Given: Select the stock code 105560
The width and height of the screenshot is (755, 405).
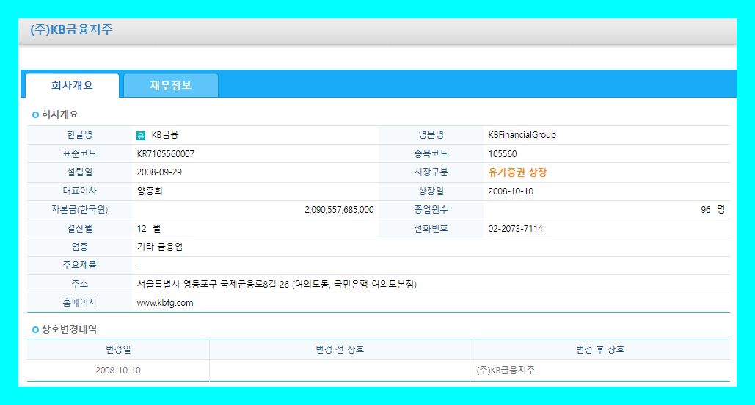Looking at the screenshot, I should [502, 153].
